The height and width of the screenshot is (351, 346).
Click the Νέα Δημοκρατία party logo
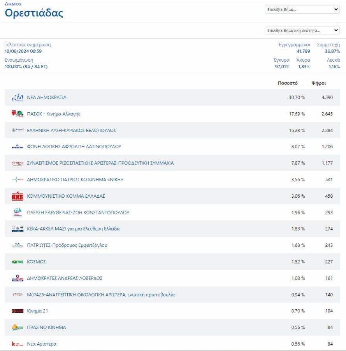(18, 97)
